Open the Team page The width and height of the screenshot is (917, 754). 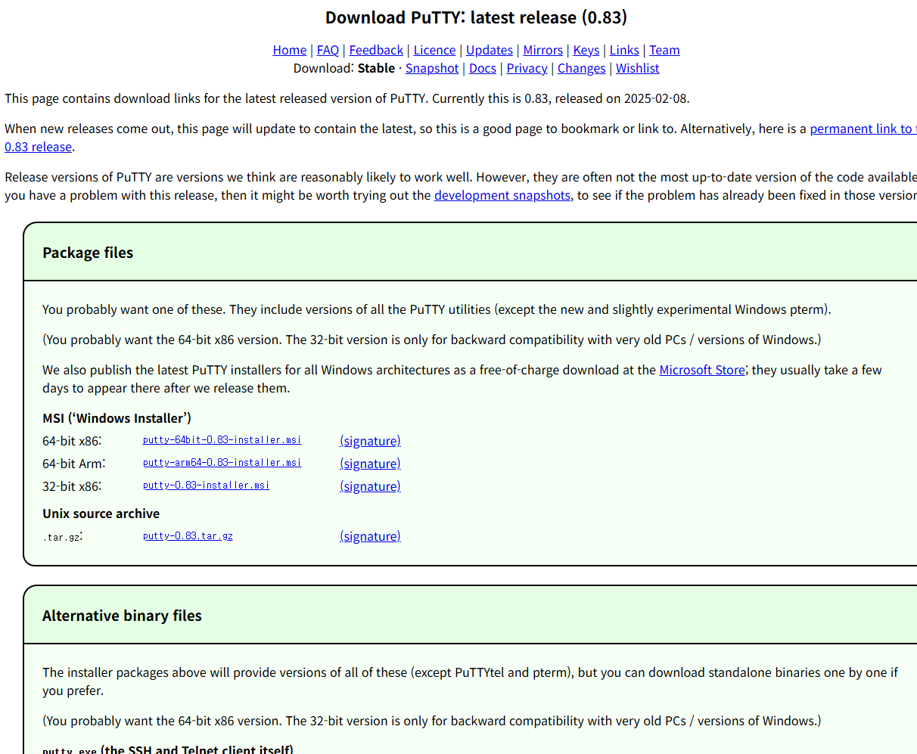point(664,50)
